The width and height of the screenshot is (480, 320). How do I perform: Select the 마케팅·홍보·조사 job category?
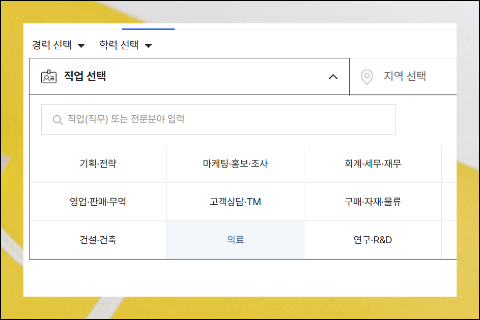pyautogui.click(x=235, y=164)
